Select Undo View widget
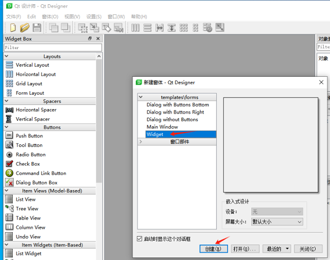Image resolution: width=330 pixels, height=260 pixels. point(50,237)
